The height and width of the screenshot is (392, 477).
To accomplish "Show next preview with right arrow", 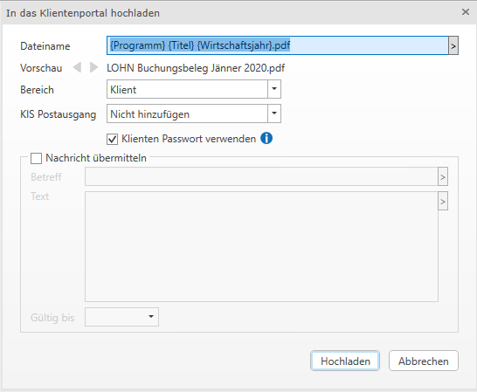I will coord(94,67).
